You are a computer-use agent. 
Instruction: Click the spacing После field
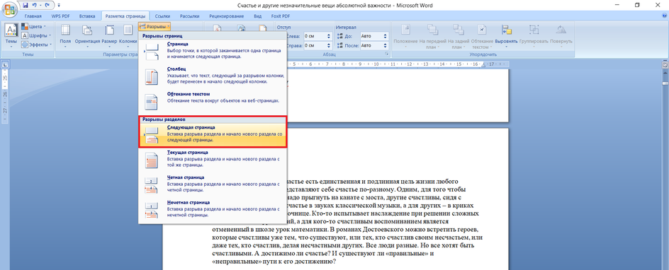click(x=371, y=45)
